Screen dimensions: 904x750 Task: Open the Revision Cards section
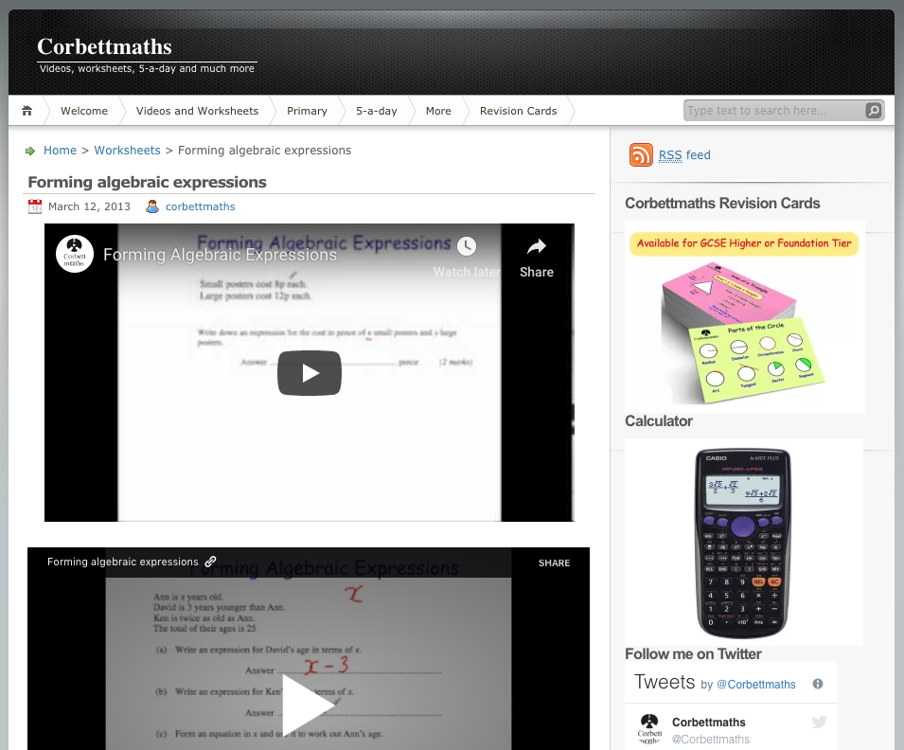[518, 111]
